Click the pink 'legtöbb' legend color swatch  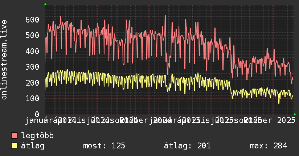point(14,135)
